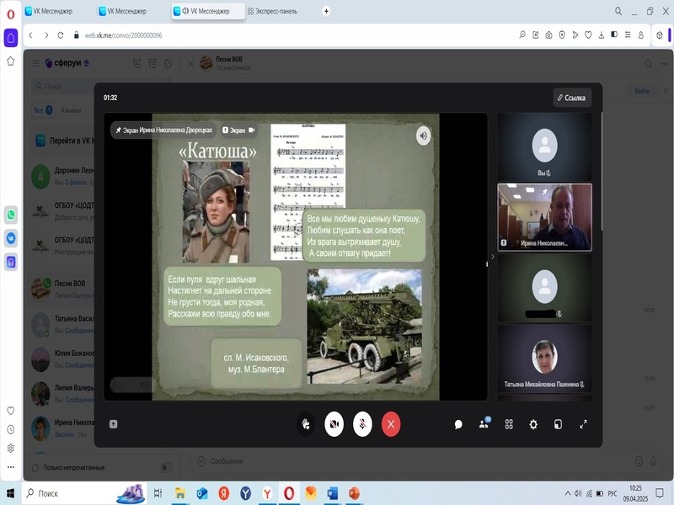This screenshot has width=674, height=505.
Task: Open call settings gear
Action: tap(533, 425)
